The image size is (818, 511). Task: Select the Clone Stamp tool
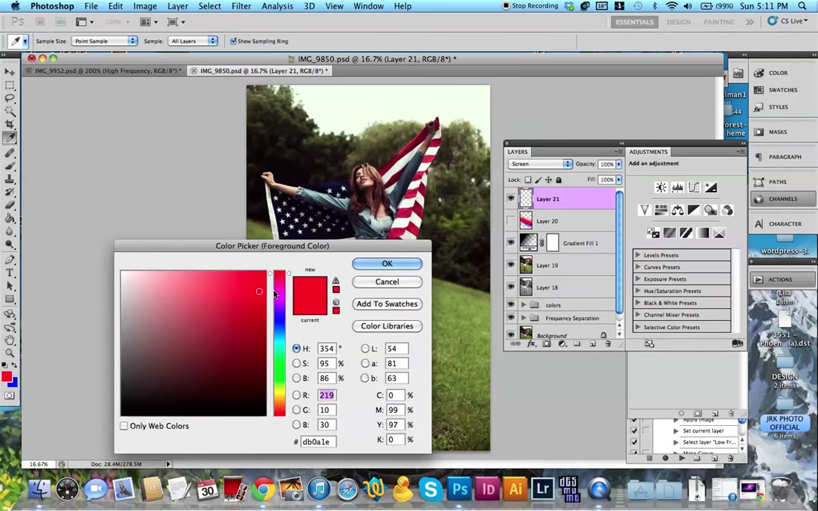pos(10,179)
